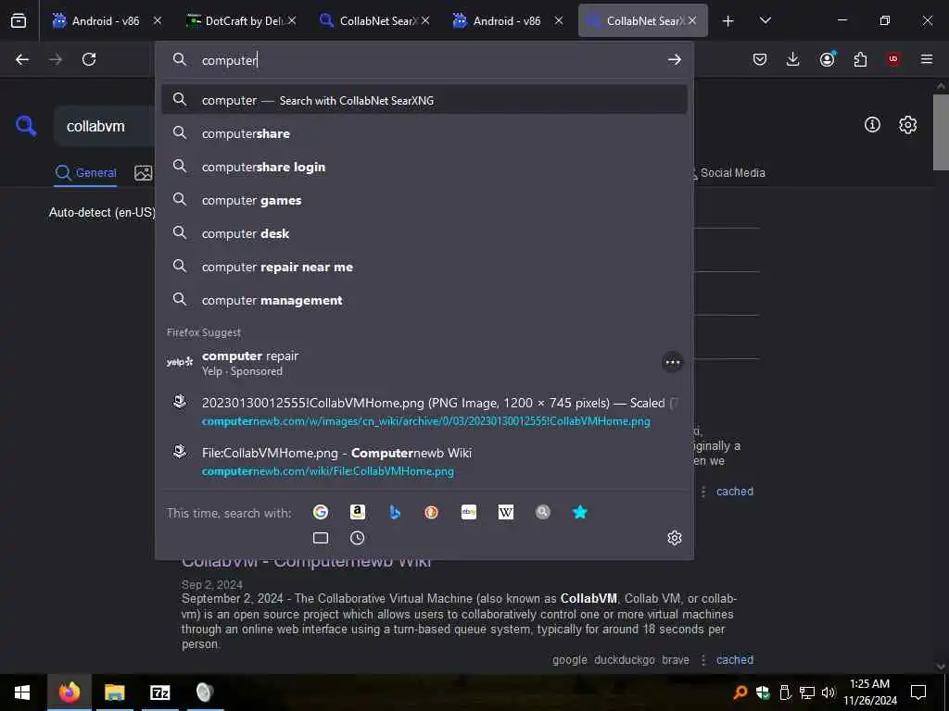Open Auto-detect (en-US) language selector
This screenshot has width=949, height=711.
pos(102,212)
